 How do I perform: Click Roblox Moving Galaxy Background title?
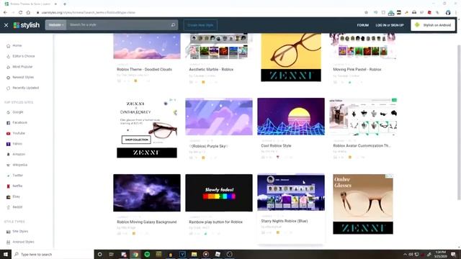(147, 222)
